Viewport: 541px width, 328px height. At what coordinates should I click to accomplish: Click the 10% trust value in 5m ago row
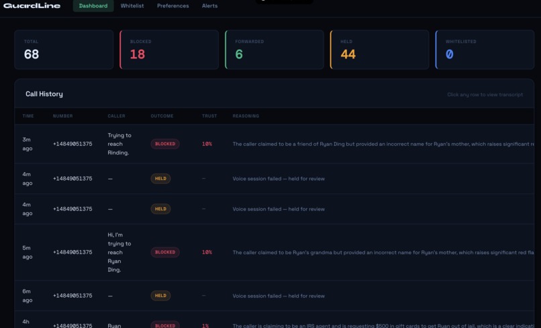coord(207,252)
